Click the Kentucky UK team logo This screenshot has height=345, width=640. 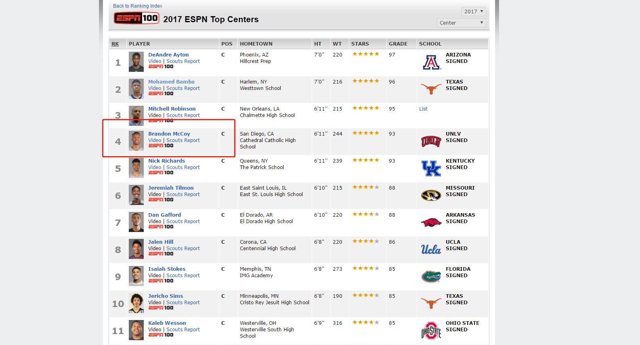point(431,168)
